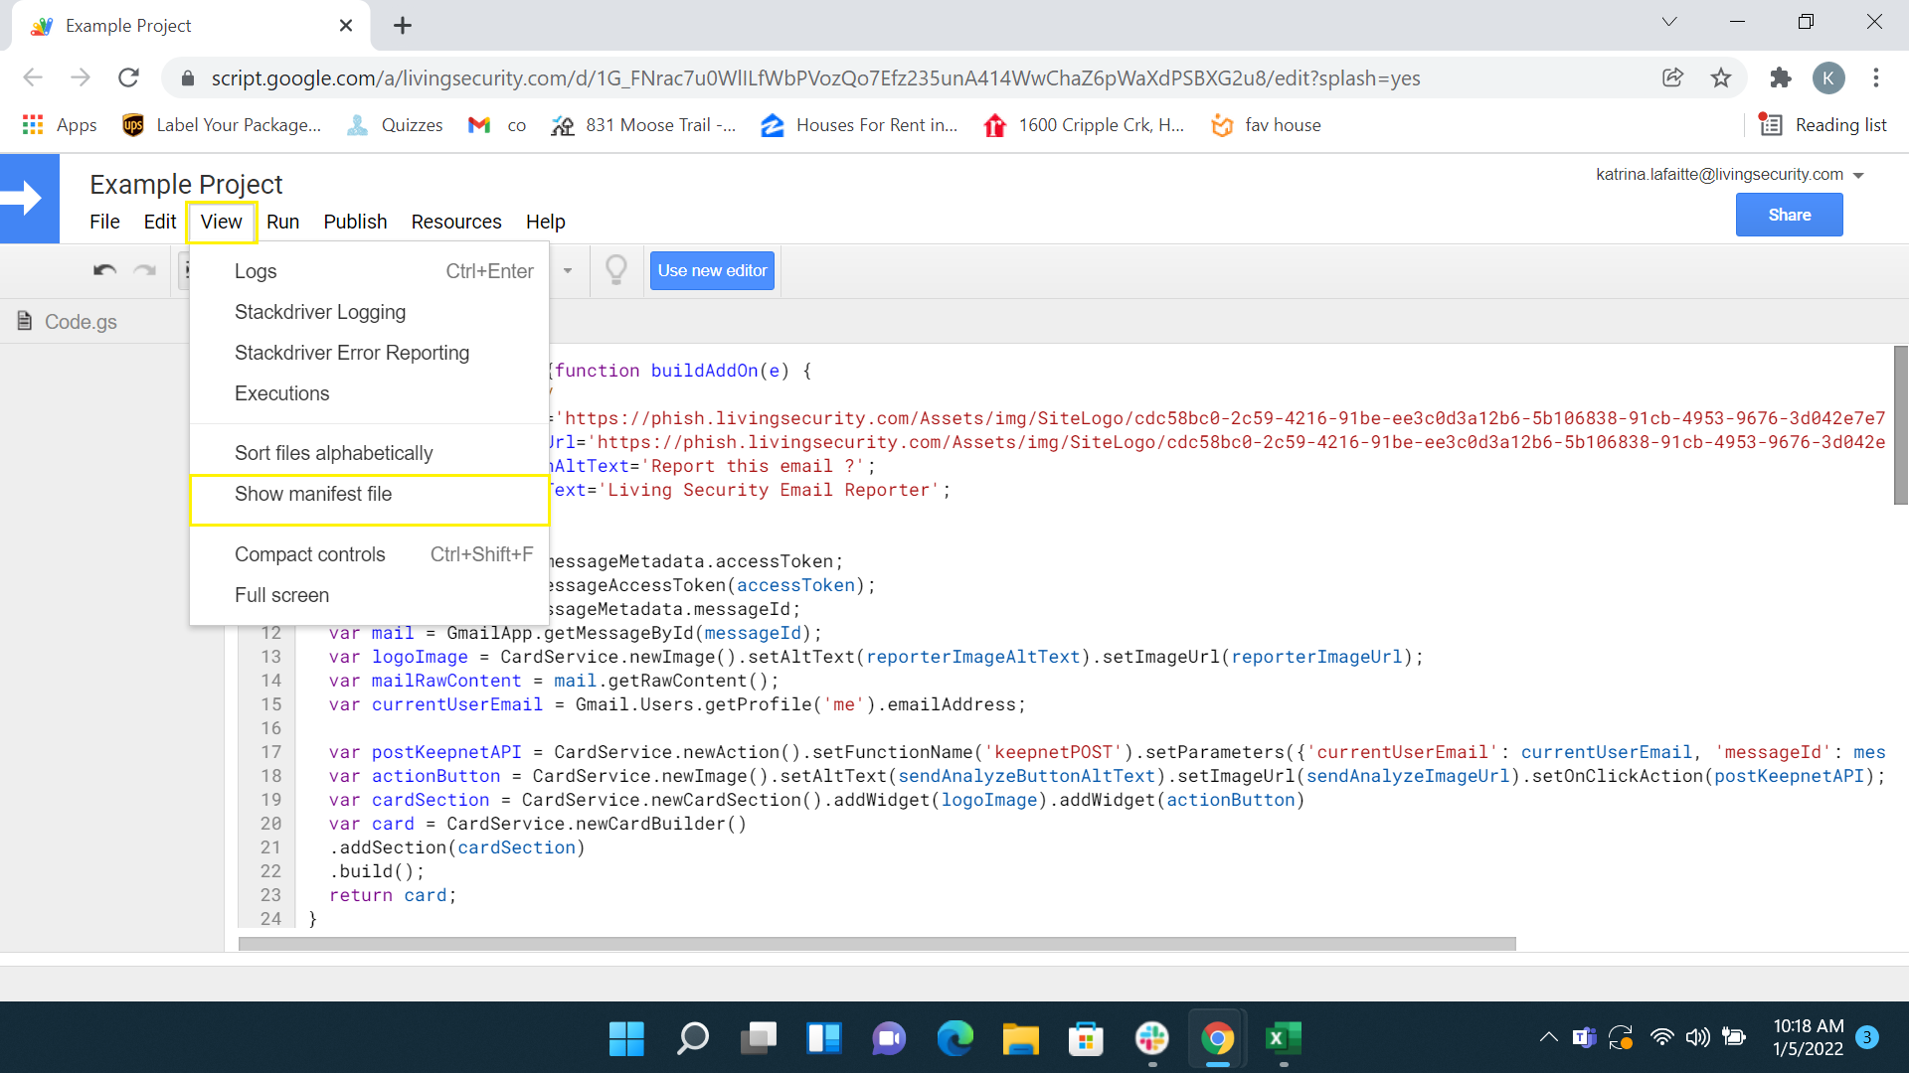Open the fav house bookmark
The width and height of the screenshot is (1909, 1073).
pos(1265,125)
